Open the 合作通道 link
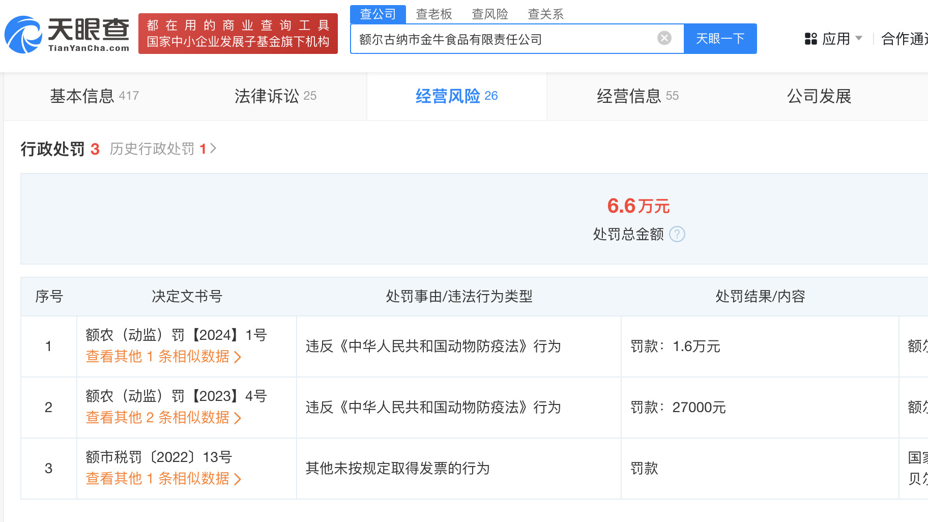The width and height of the screenshot is (928, 522). pos(904,39)
